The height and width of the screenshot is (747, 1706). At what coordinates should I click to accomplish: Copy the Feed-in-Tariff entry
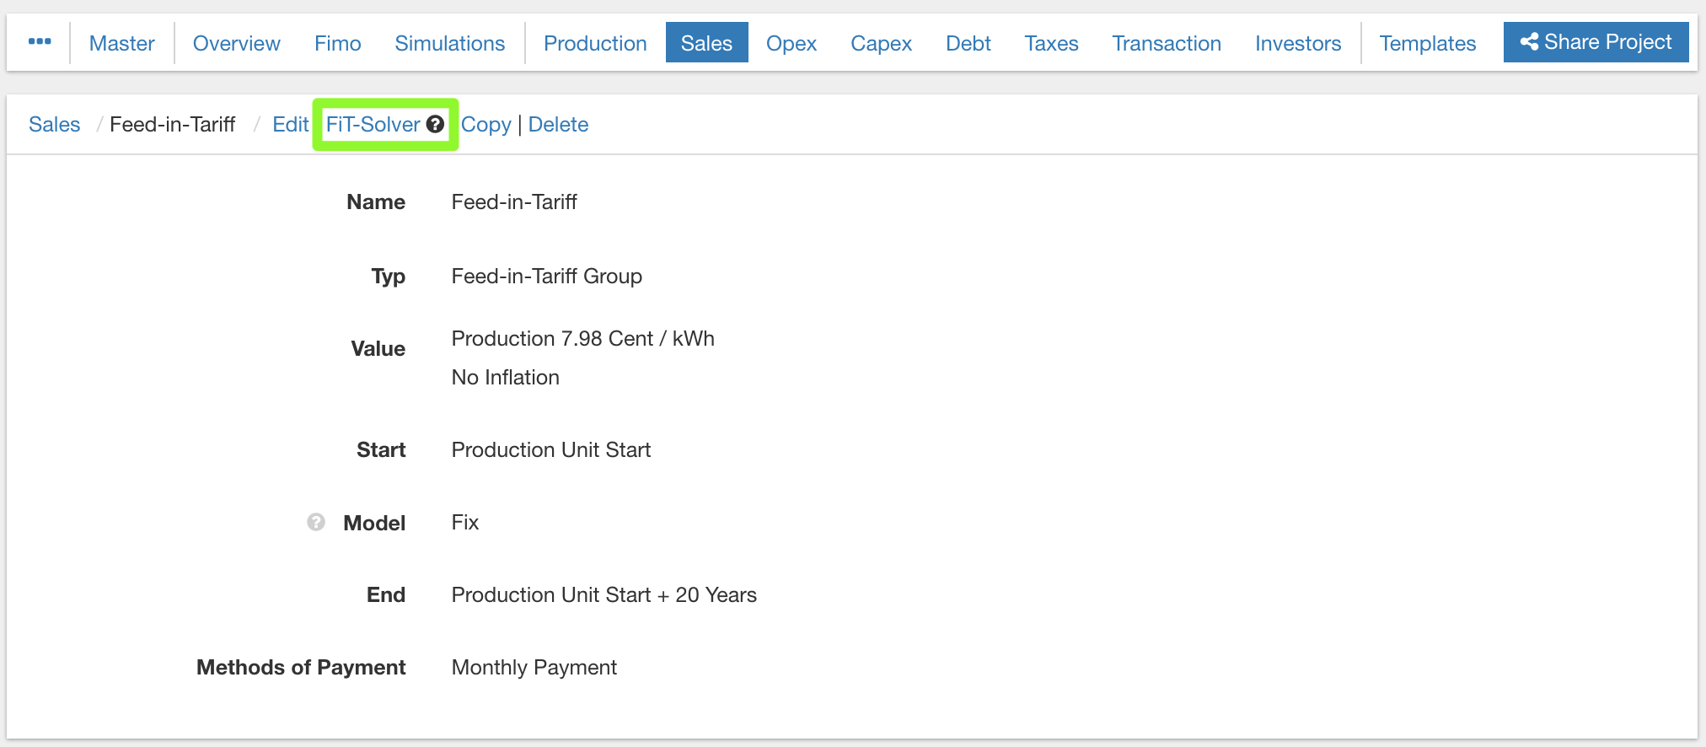pos(486,125)
